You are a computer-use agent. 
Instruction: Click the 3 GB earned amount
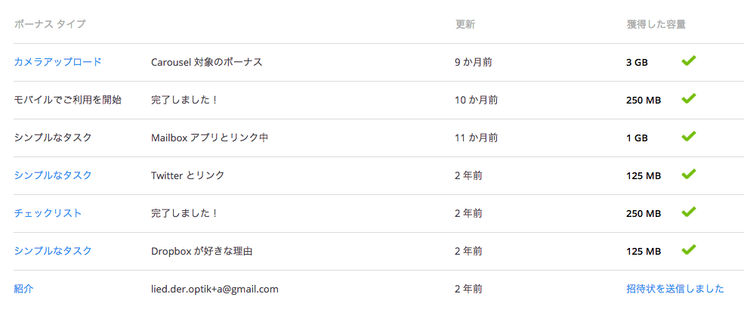(637, 63)
